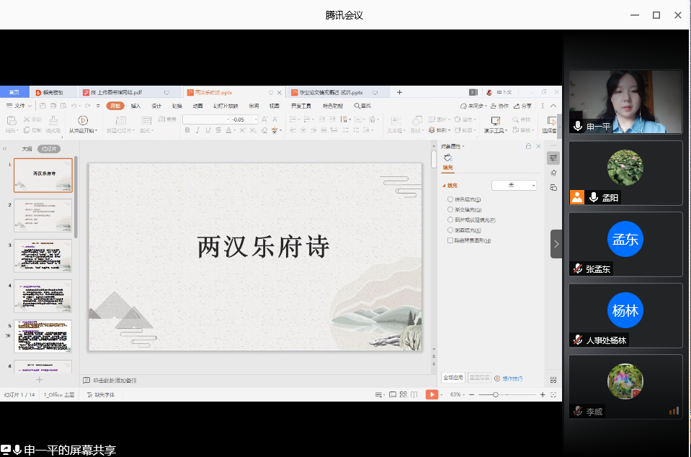691x457 pixels.
Task: Click the 分享 share button
Action: (522, 106)
